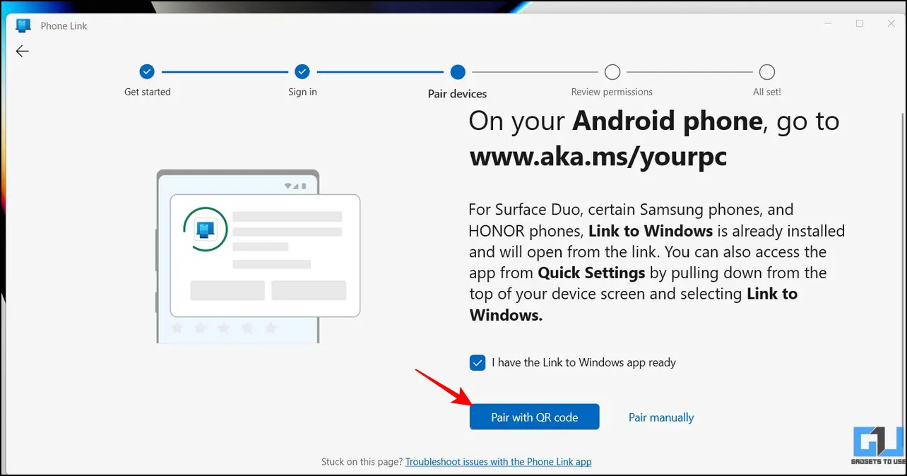Click the Get started step checkmark
The image size is (907, 476).
[147, 71]
